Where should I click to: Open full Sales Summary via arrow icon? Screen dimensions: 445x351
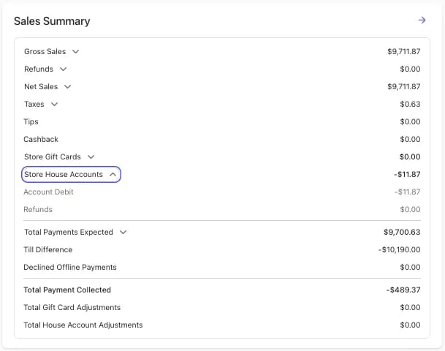click(x=422, y=20)
